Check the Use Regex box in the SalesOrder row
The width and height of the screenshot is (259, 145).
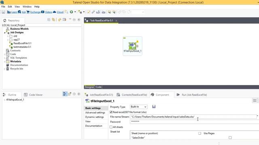[230, 138]
